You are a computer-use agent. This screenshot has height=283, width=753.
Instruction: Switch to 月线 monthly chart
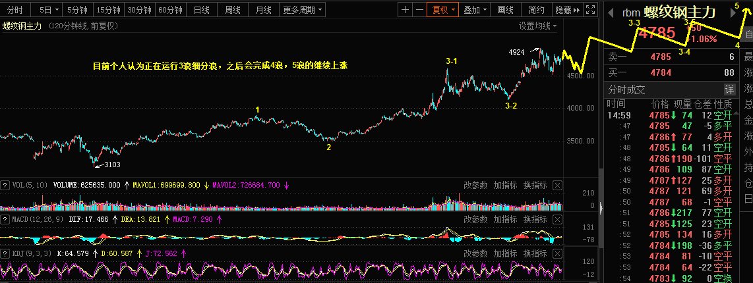click(263, 9)
